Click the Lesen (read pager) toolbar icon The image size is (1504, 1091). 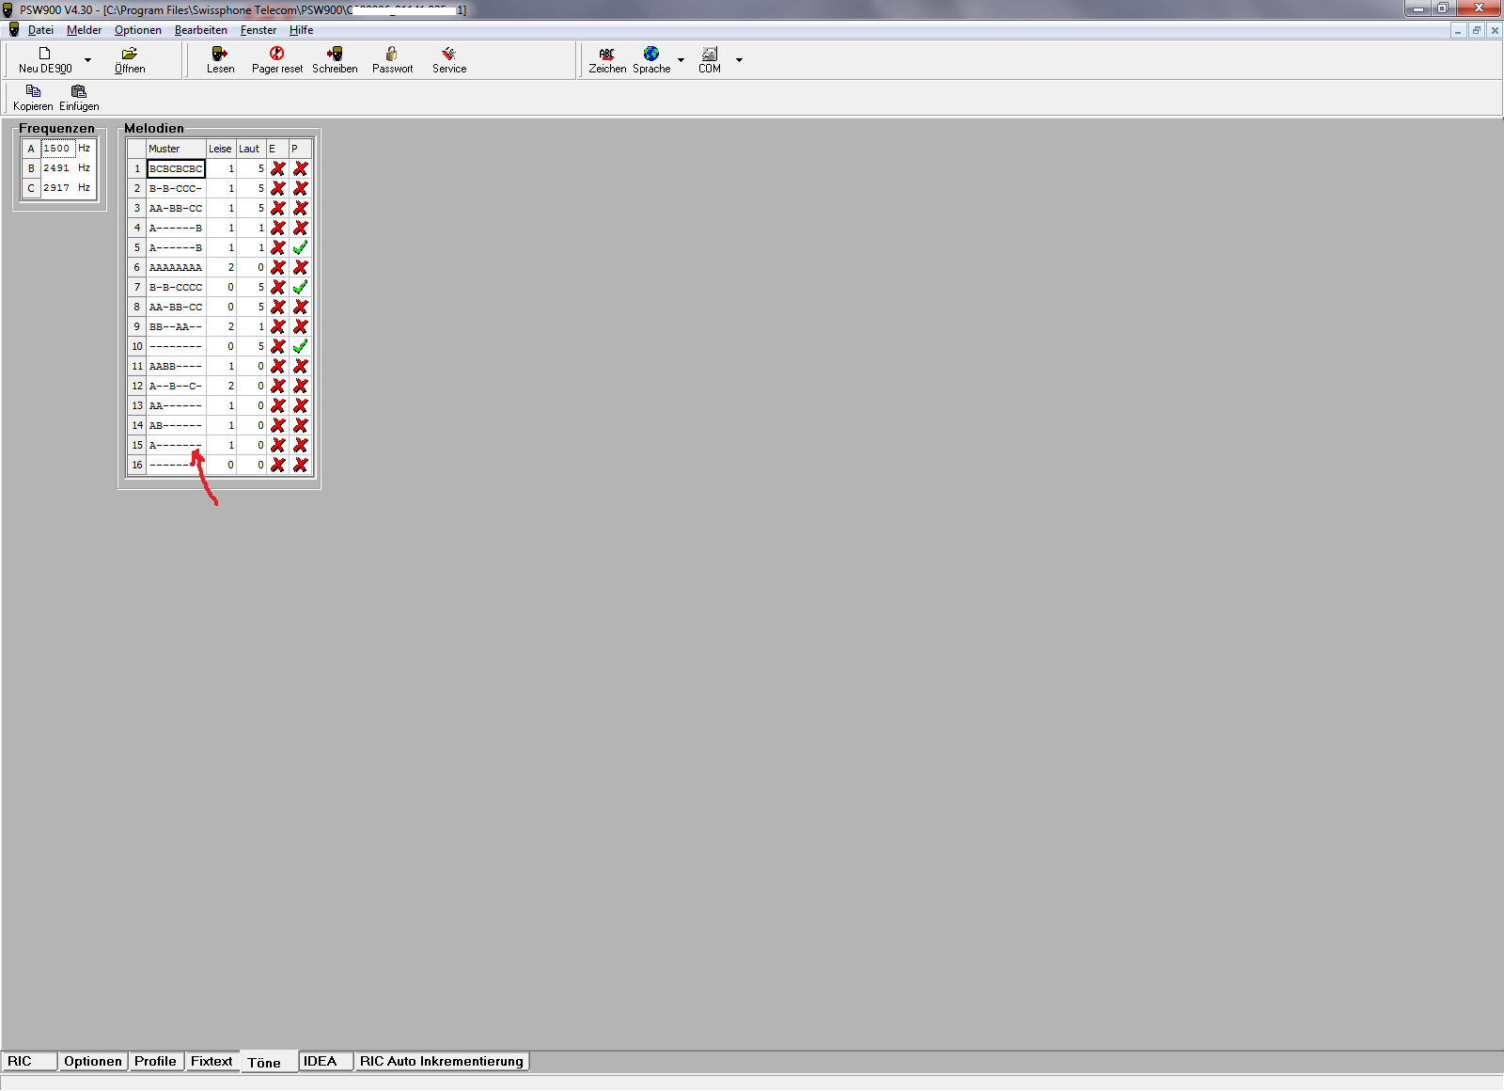[220, 55]
